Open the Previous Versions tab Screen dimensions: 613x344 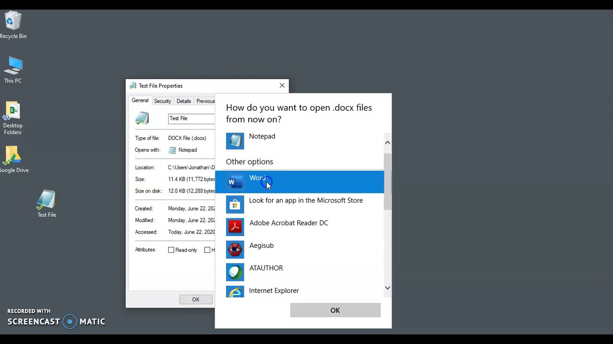[x=205, y=101]
